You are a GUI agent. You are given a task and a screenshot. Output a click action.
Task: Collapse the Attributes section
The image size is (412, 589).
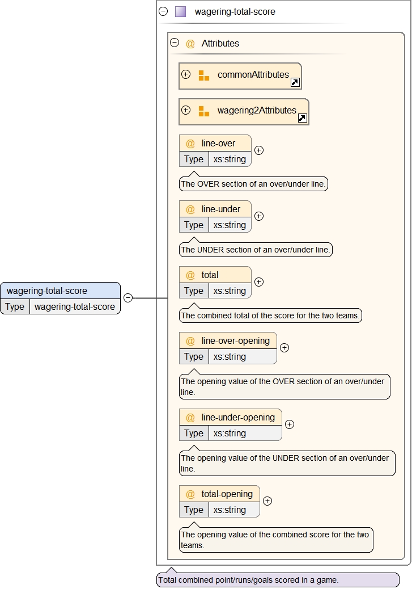pos(175,43)
